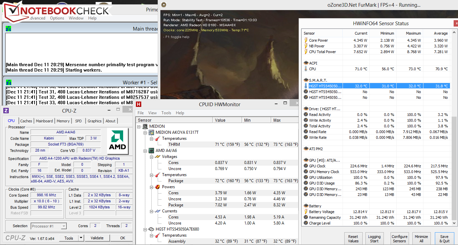Collapse the MEDION root node in HWMonitor

(139, 126)
